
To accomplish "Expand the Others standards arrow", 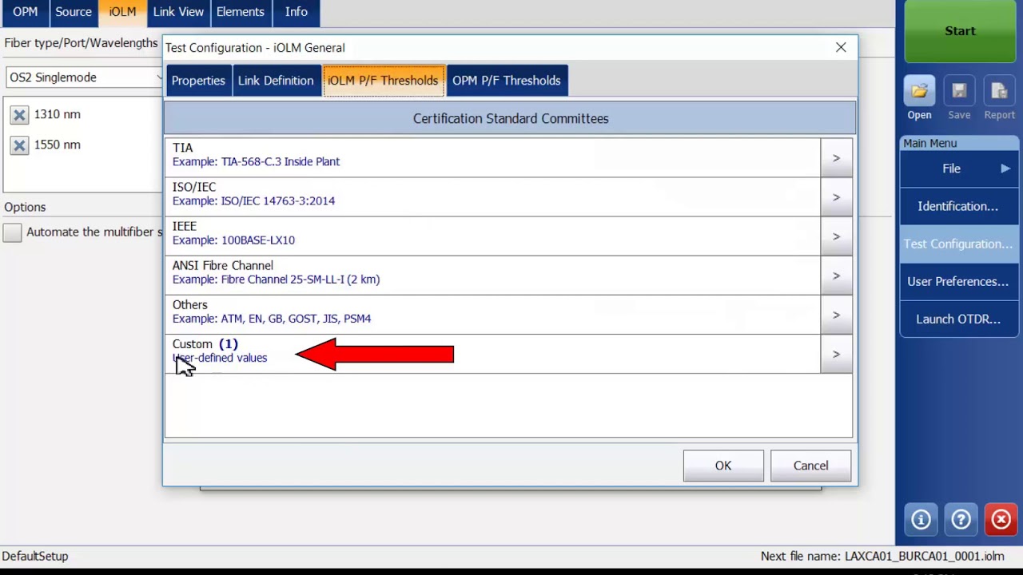I will click(x=836, y=315).
